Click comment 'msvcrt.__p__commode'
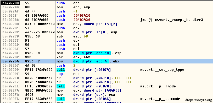This screenshot has width=213, height=103. (x=160, y=99)
